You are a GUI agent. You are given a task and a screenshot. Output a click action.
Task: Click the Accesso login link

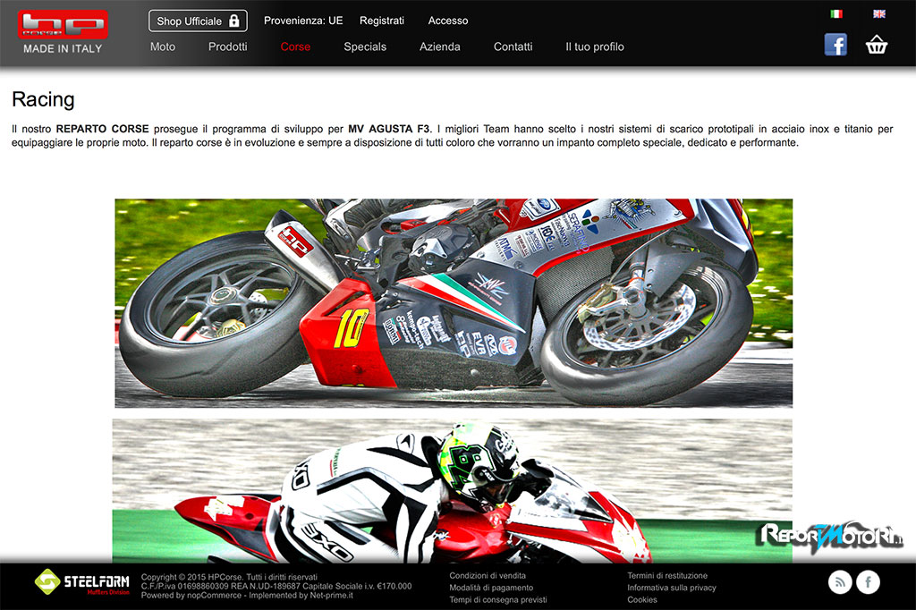[x=448, y=21]
